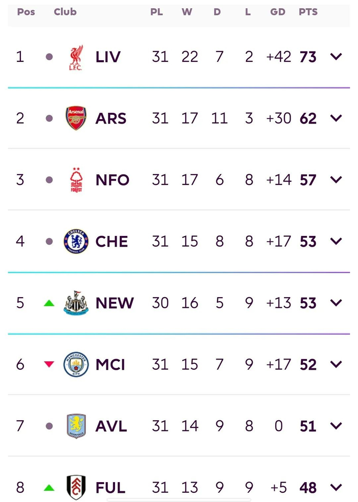The height and width of the screenshot is (502, 358).
Task: Expand the Liverpool row chevron
Action: (336, 57)
